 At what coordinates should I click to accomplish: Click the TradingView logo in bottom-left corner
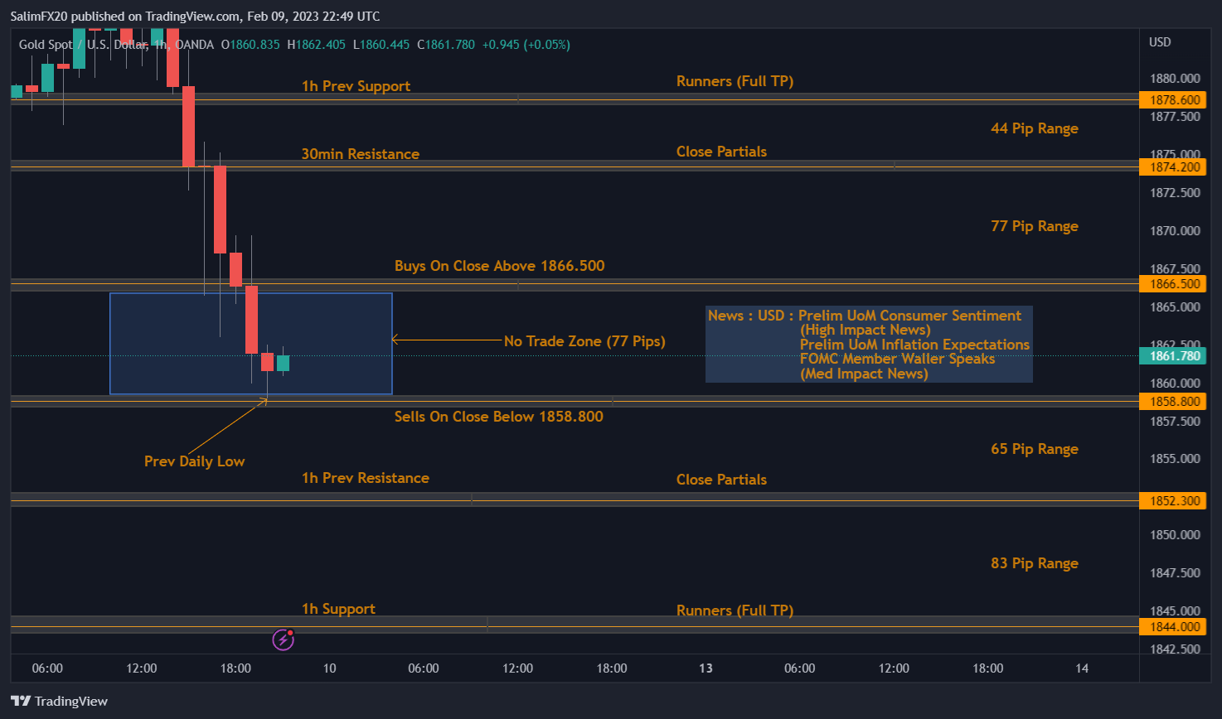59,701
